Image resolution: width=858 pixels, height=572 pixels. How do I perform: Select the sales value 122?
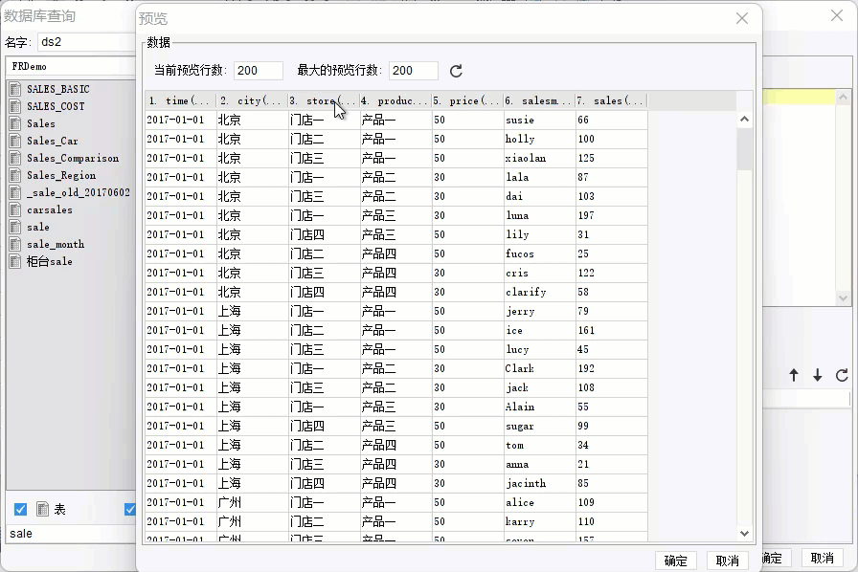(612, 273)
